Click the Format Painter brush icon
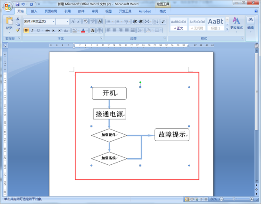Viewport: 261px width, 204px height. [18, 30]
